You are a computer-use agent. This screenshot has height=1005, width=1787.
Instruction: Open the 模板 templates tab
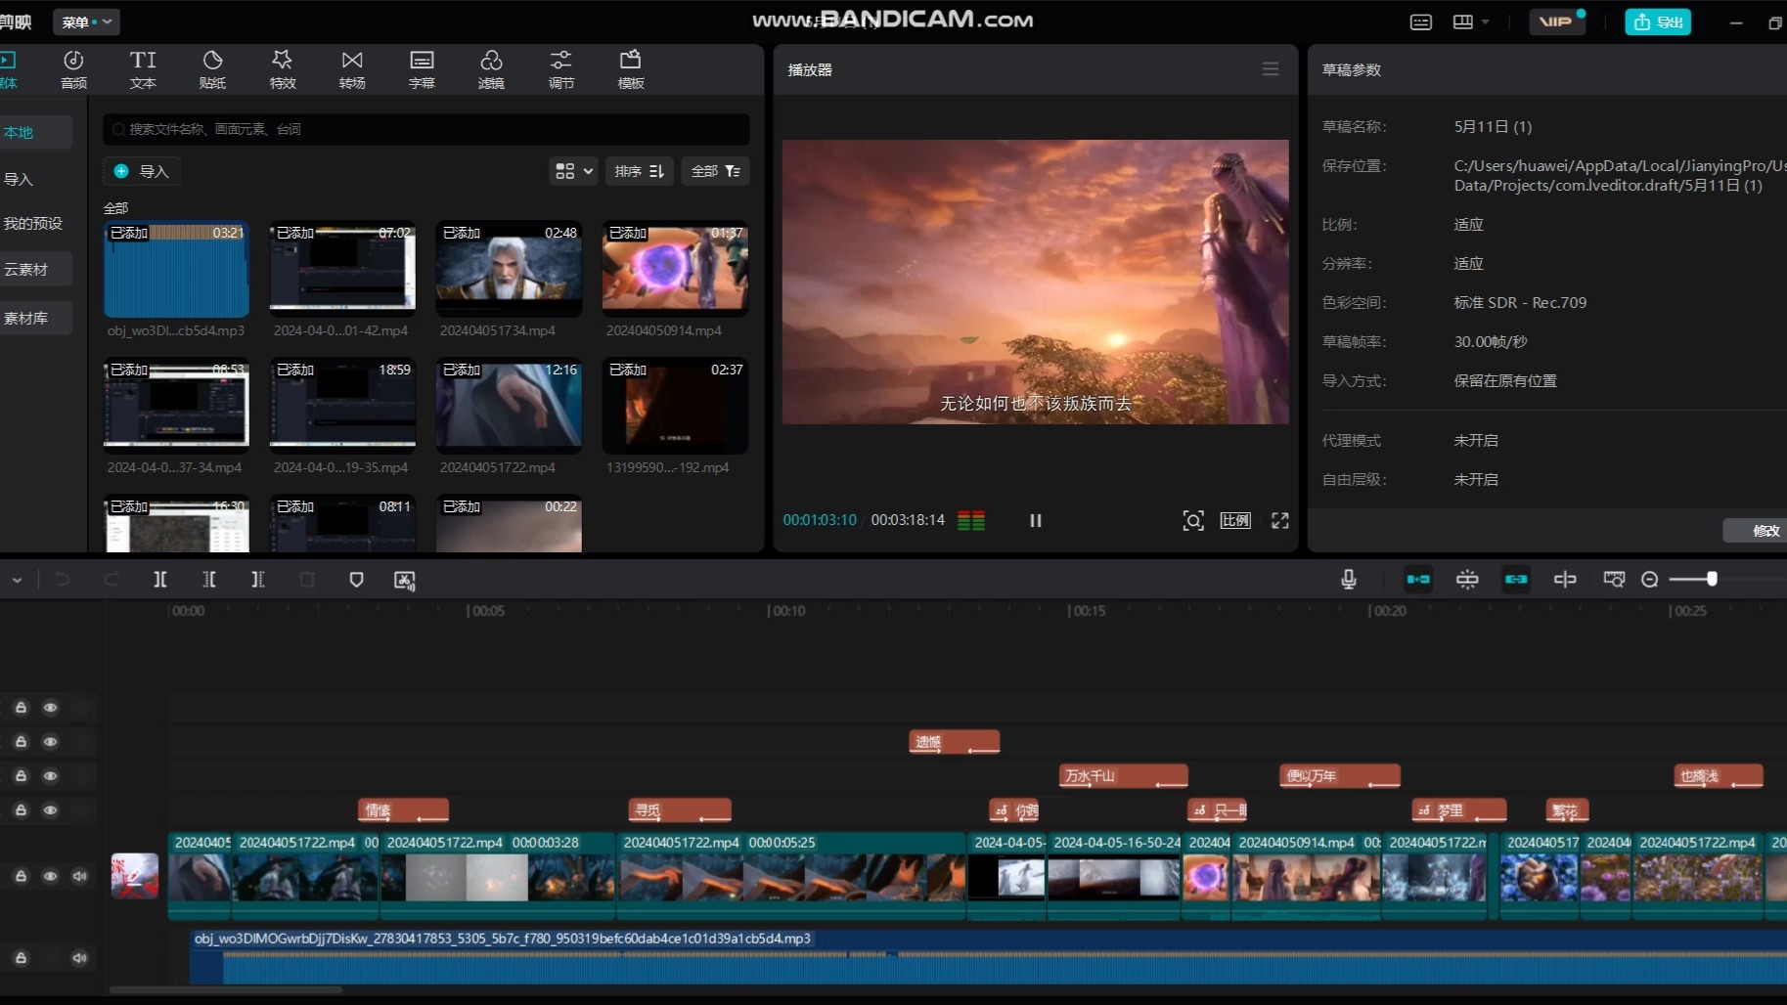(631, 69)
